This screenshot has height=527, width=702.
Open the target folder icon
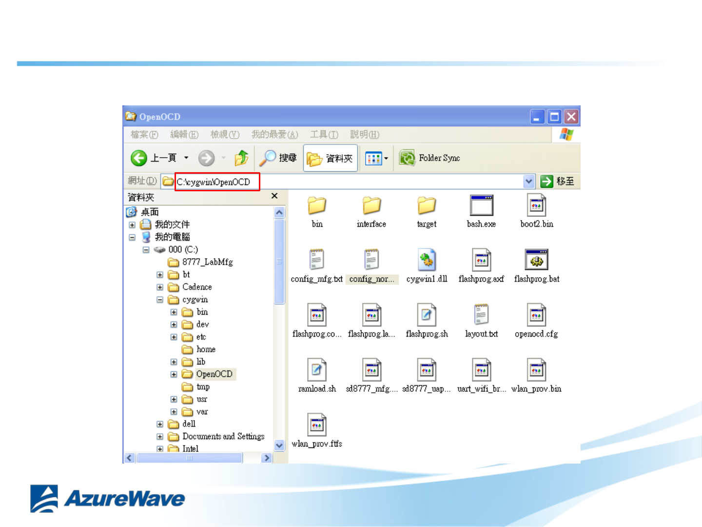point(427,205)
